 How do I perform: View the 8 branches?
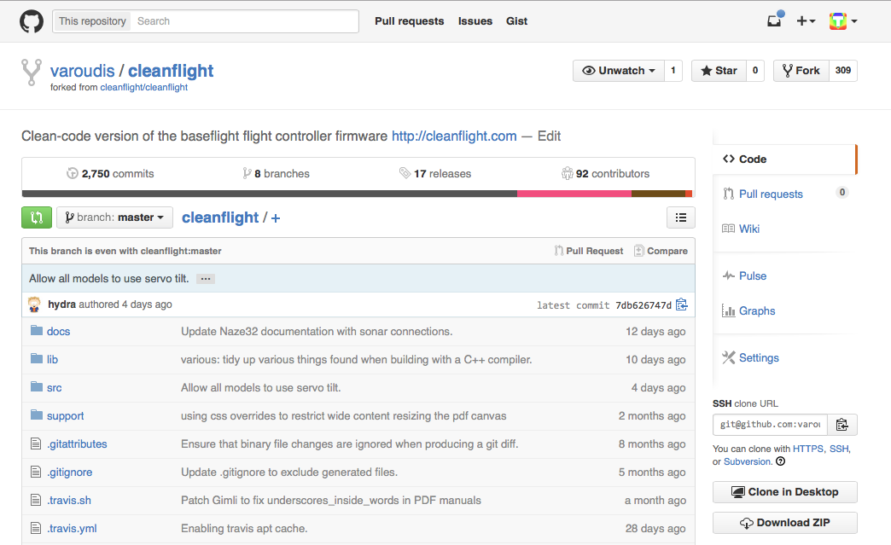277,174
